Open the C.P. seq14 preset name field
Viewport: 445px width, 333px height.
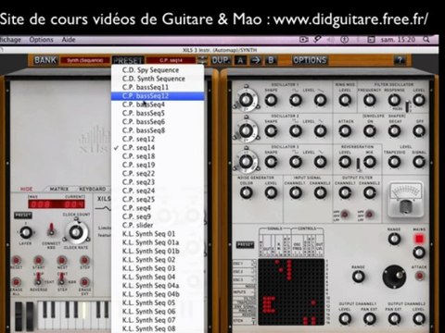point(171,60)
